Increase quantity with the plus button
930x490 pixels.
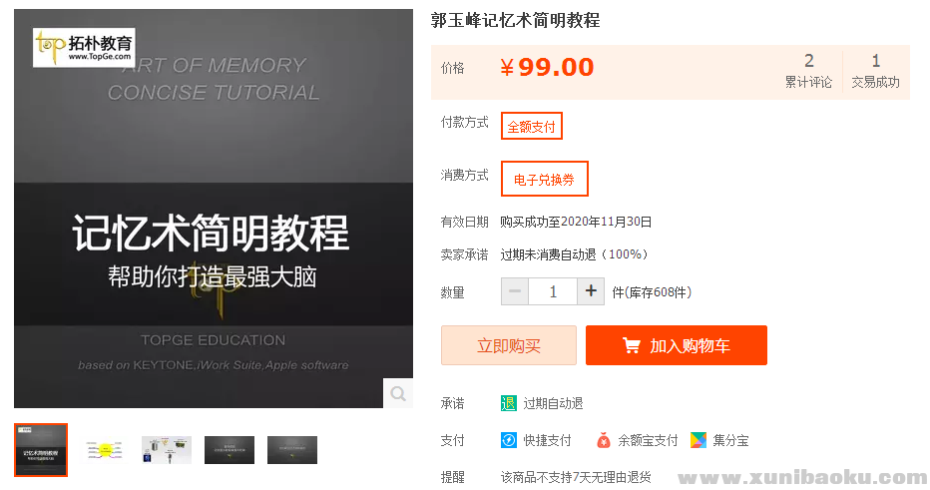[x=591, y=291]
